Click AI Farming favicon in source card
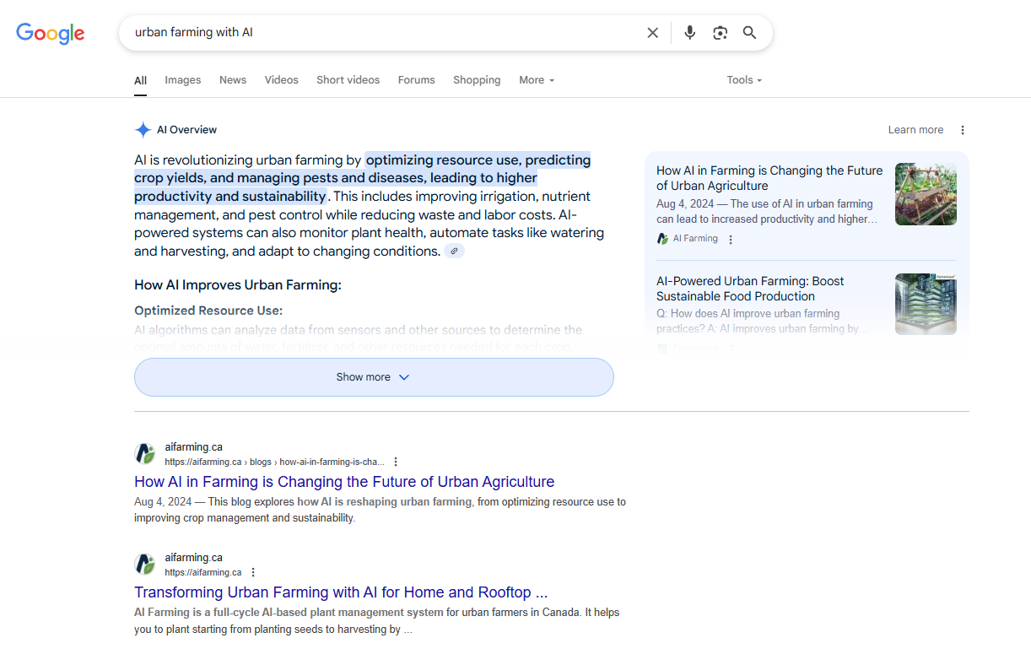The image size is (1031, 665). pos(662,239)
